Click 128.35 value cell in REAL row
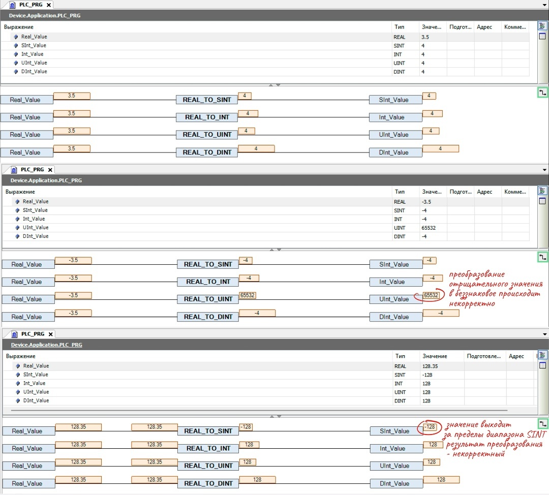 [442, 366]
